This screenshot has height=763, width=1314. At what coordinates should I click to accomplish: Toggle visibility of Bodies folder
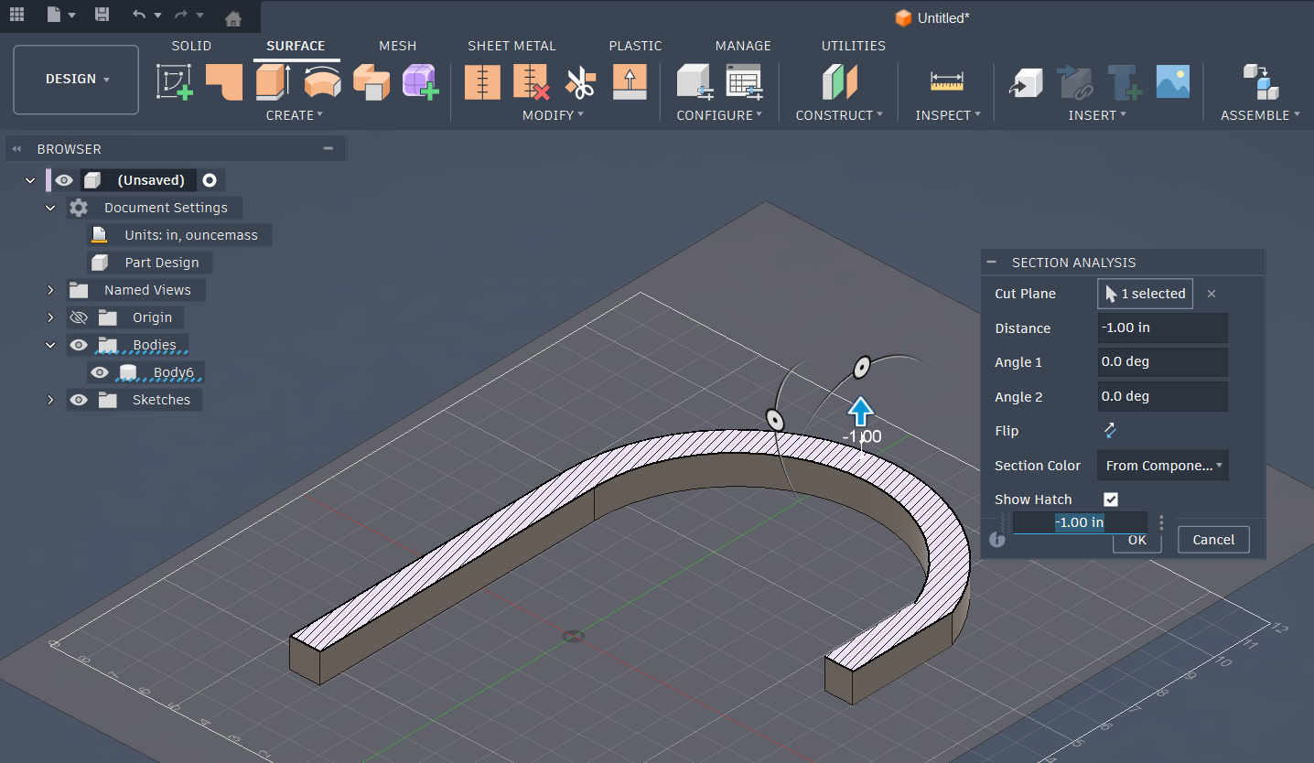coord(79,345)
